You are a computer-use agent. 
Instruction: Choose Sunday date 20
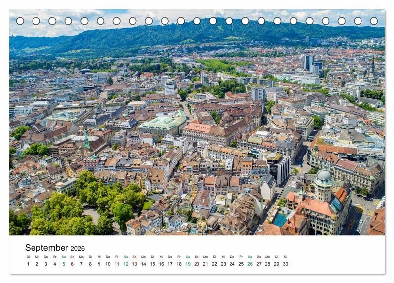tap(197, 264)
